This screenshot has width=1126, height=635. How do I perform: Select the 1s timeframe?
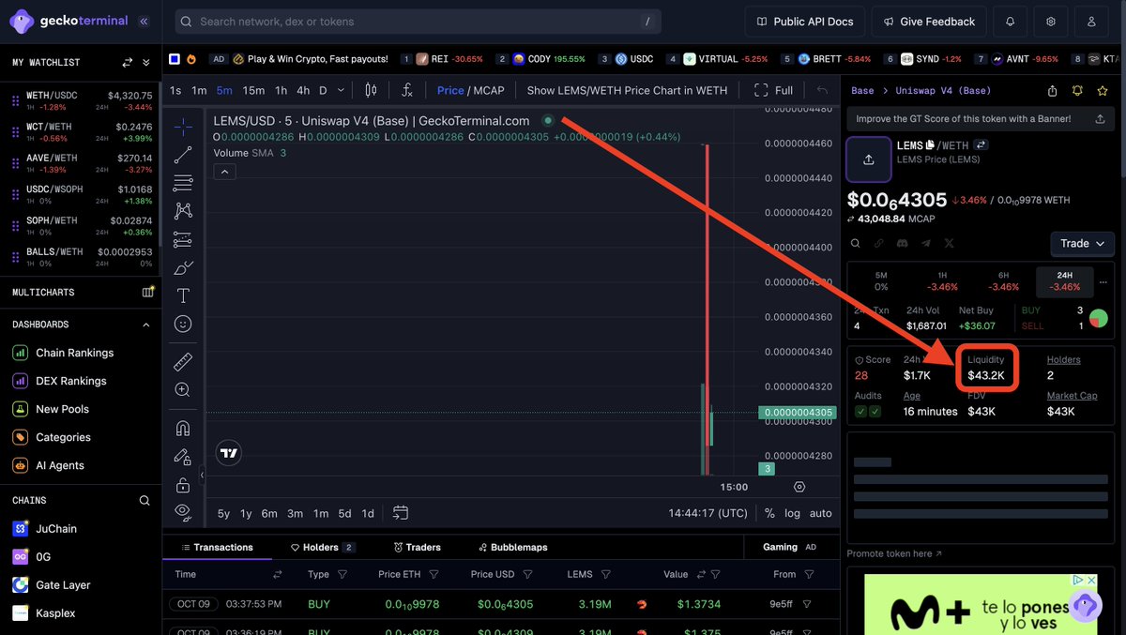tap(175, 90)
